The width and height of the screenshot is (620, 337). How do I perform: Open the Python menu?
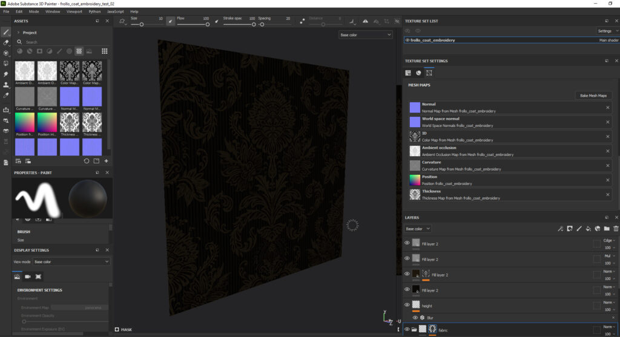(94, 11)
